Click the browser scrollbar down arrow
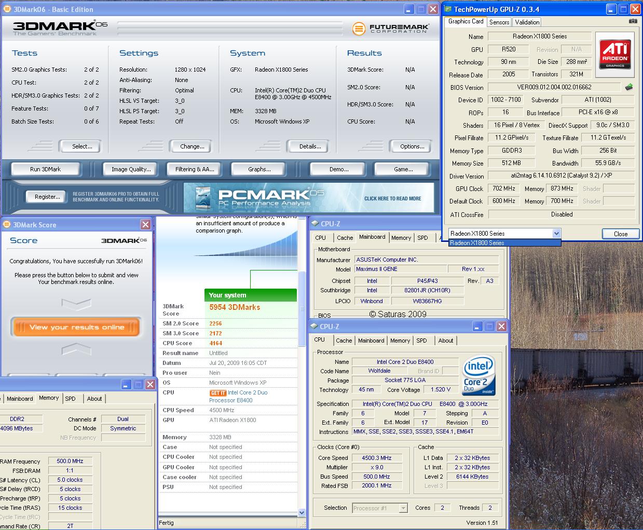This screenshot has height=530, width=643. 302,512
